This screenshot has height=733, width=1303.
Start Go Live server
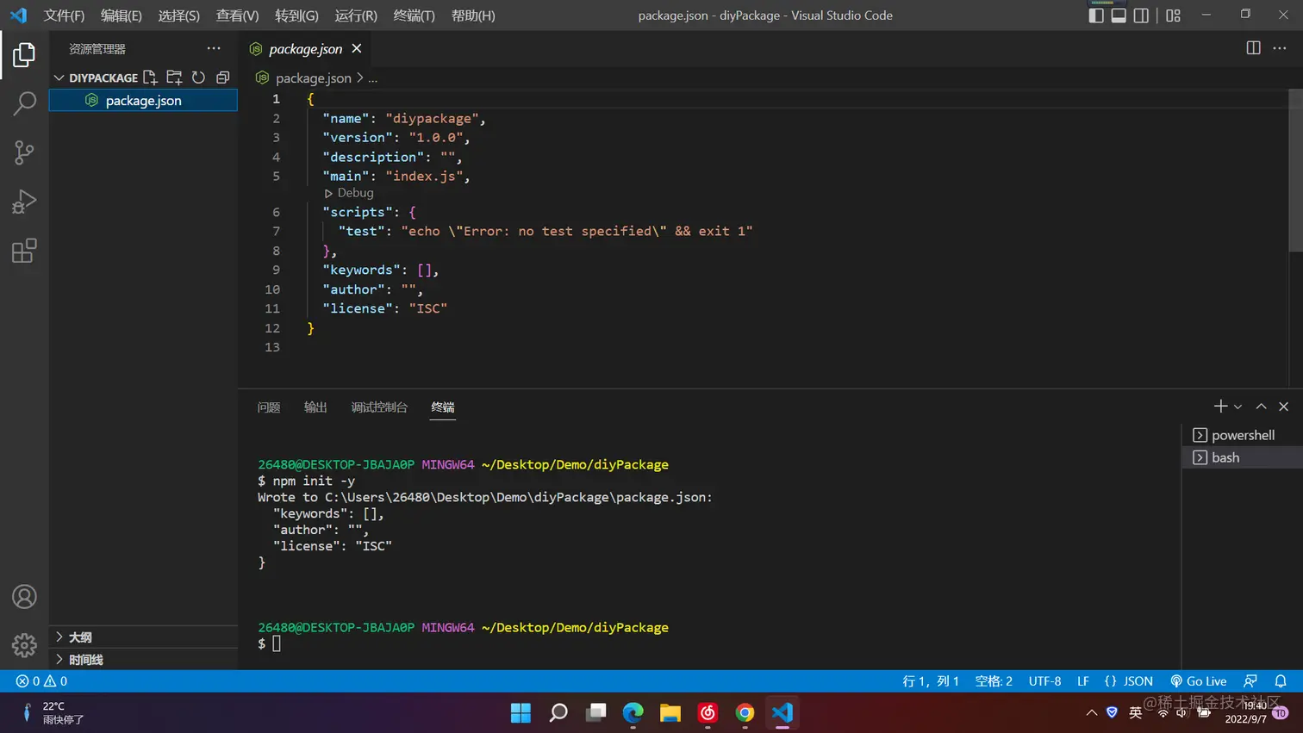(1198, 681)
